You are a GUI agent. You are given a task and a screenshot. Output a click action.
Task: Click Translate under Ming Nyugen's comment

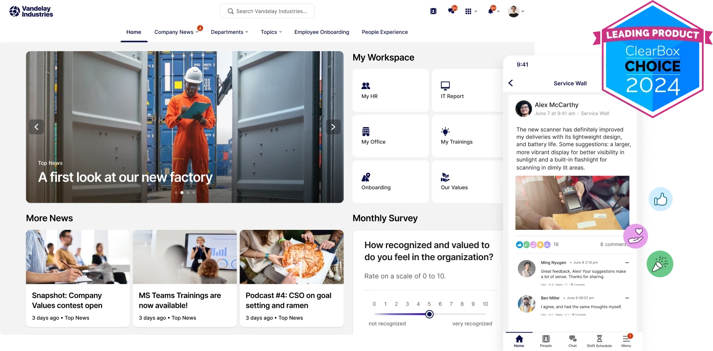point(578,285)
